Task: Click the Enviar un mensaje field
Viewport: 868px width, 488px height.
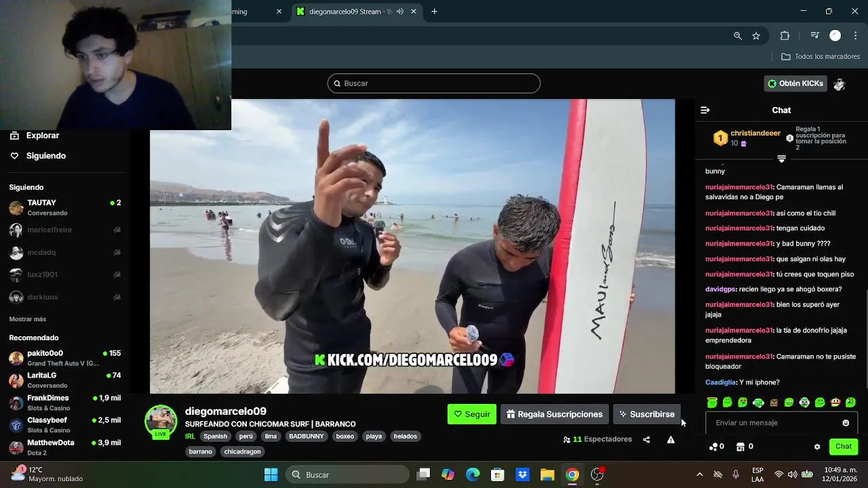Action: point(781,423)
